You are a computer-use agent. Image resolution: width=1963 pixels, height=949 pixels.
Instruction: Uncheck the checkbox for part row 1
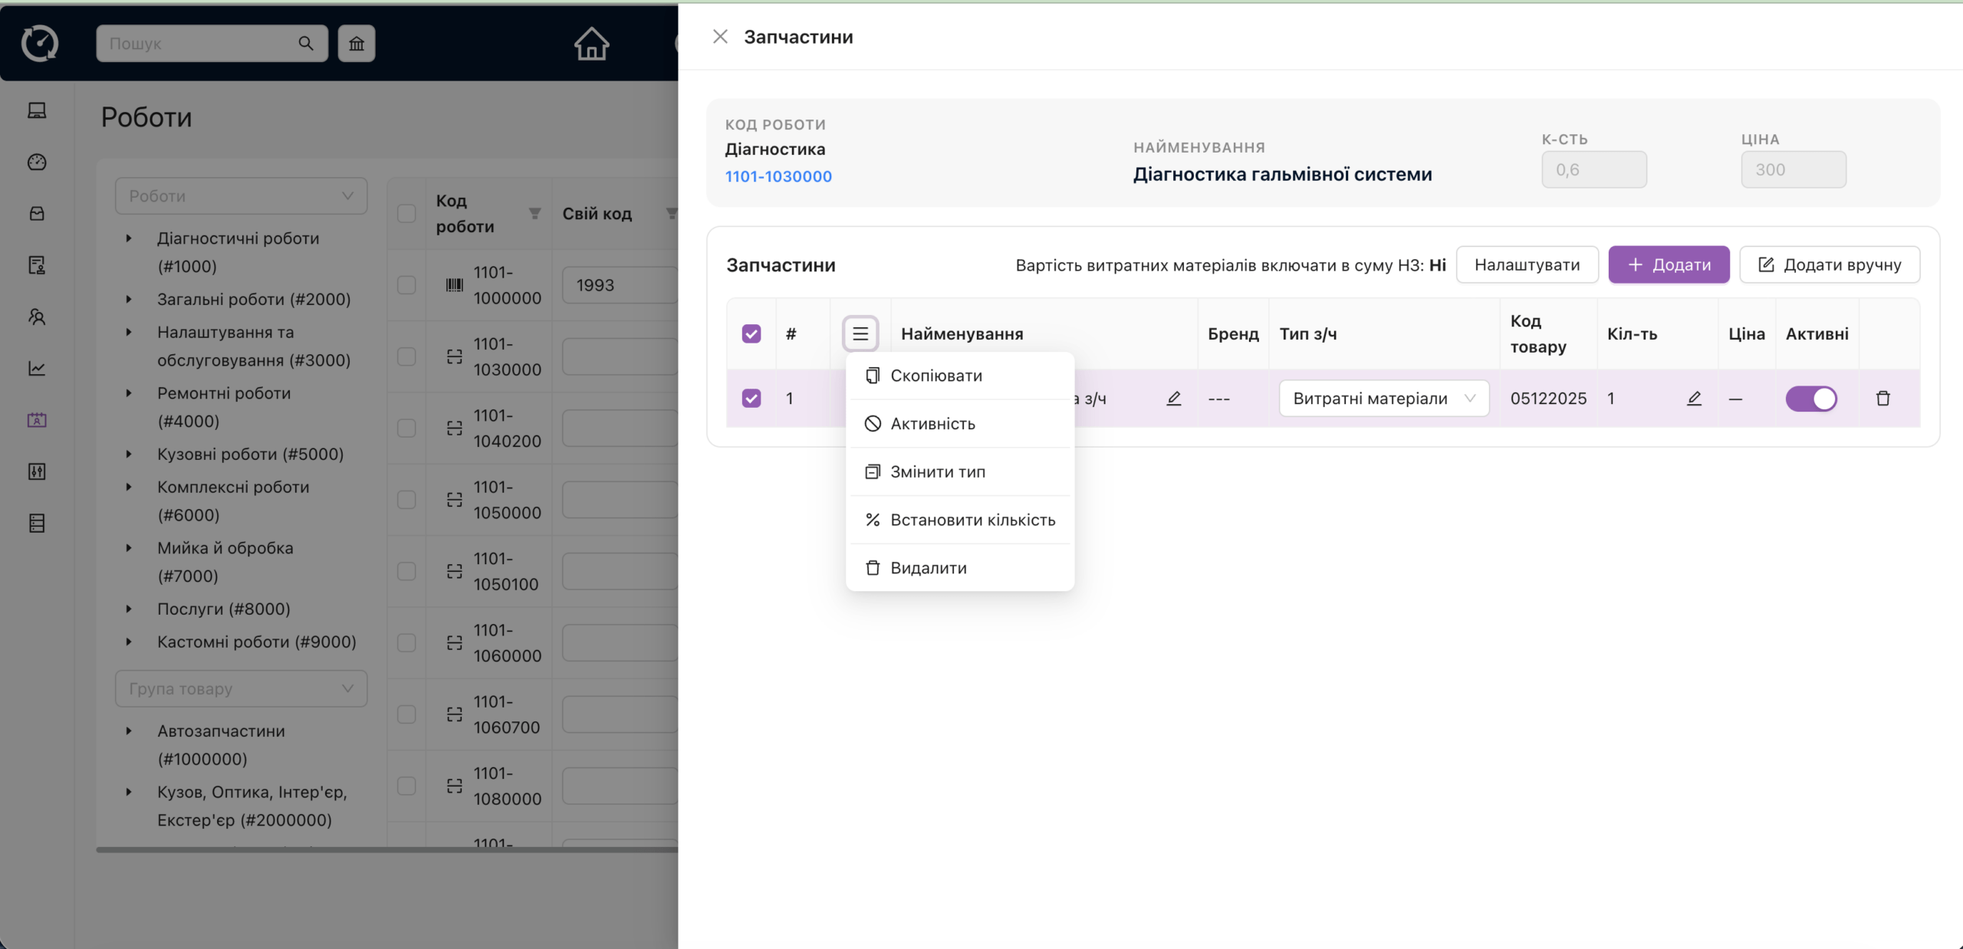point(751,399)
